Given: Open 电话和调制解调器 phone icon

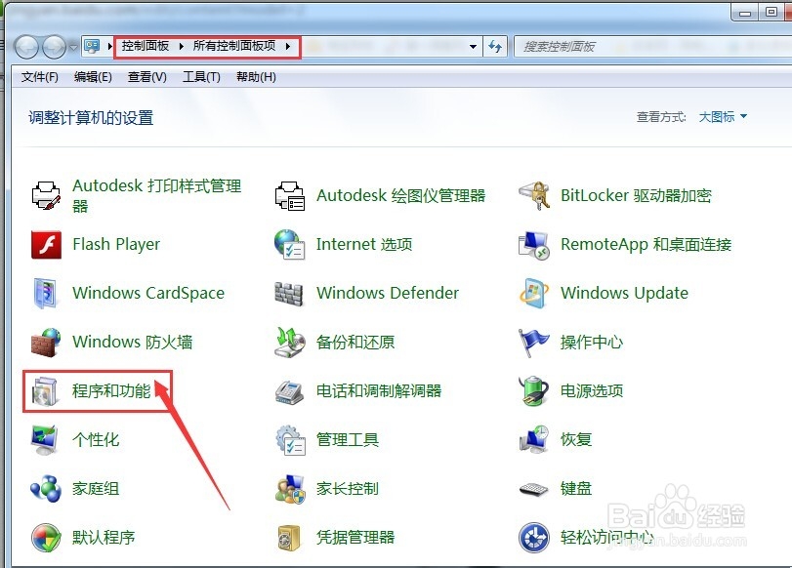Looking at the screenshot, I should click(x=289, y=391).
